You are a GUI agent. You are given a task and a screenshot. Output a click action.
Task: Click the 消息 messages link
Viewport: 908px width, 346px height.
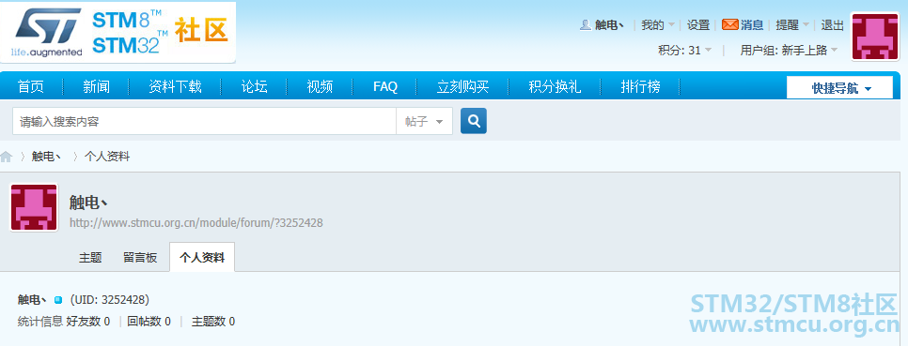[x=752, y=24]
